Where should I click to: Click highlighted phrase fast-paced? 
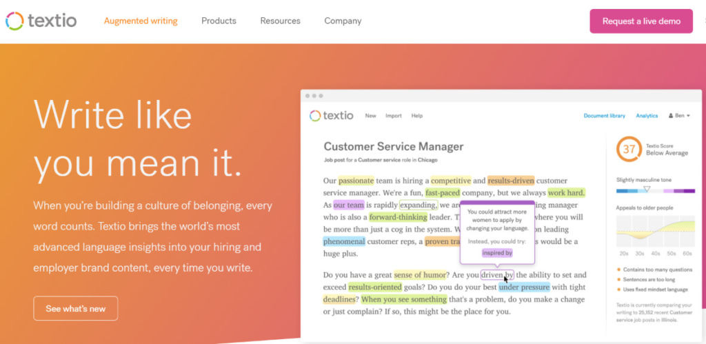tap(443, 193)
